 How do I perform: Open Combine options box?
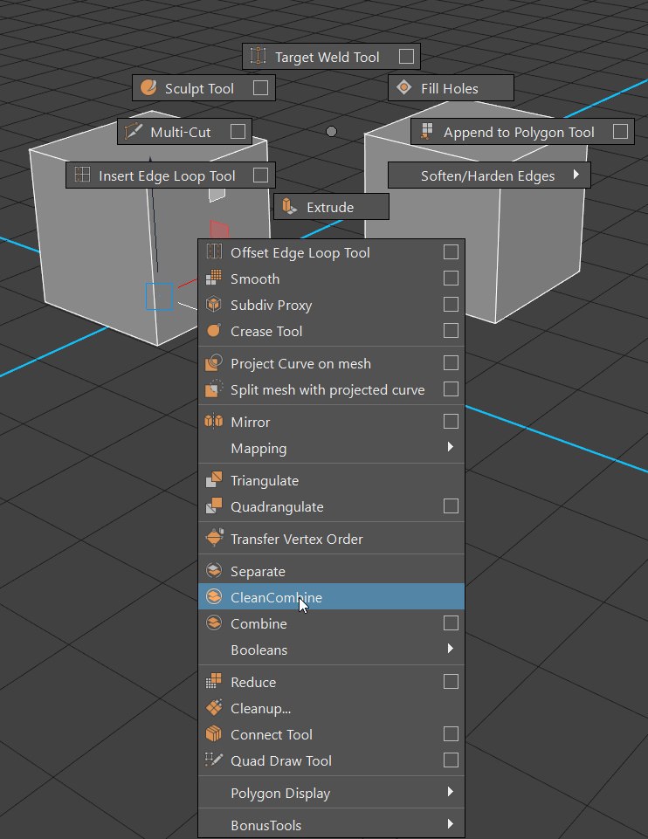click(x=451, y=623)
